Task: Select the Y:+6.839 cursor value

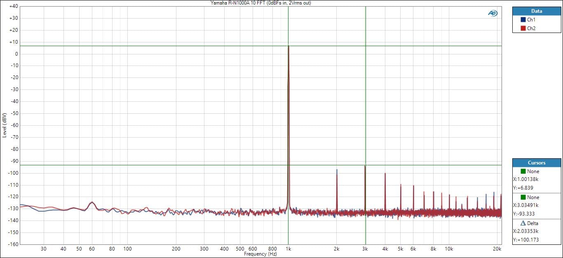Action: click(x=524, y=188)
